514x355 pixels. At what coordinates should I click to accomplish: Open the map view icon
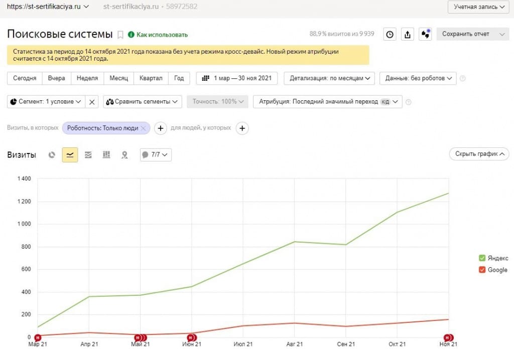coord(124,155)
